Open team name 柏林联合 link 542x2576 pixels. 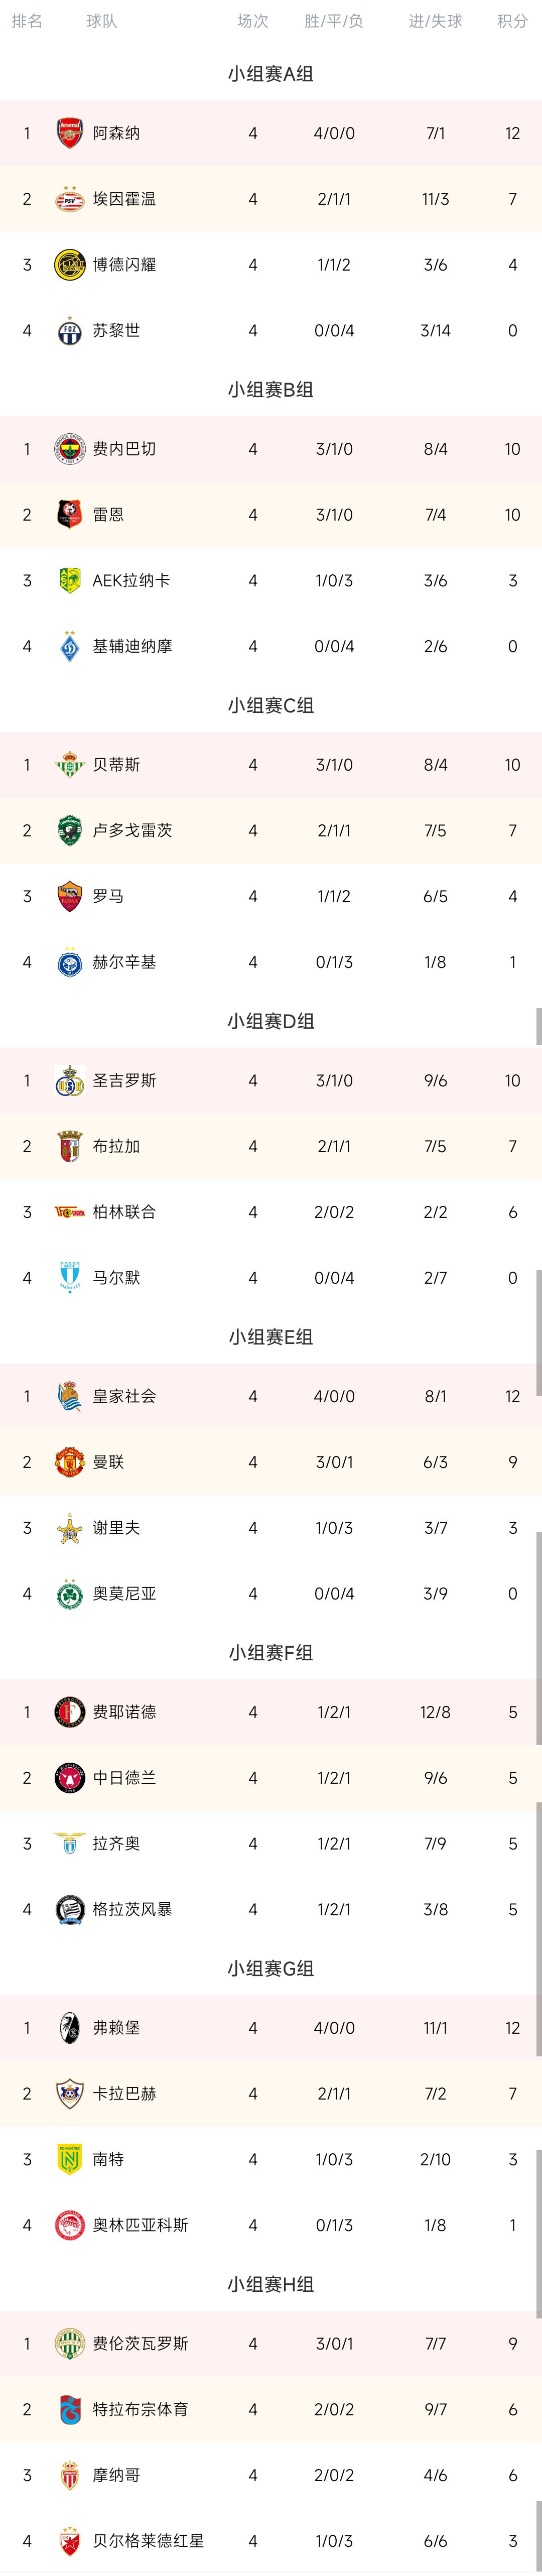click(124, 1212)
